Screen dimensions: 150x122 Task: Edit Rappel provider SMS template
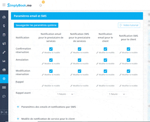point(79,86)
